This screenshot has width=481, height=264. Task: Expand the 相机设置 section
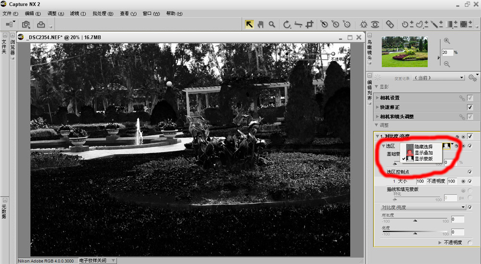[377, 98]
